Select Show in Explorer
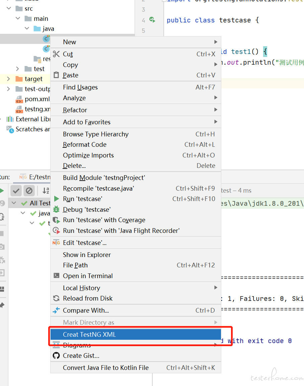 click(136, 255)
